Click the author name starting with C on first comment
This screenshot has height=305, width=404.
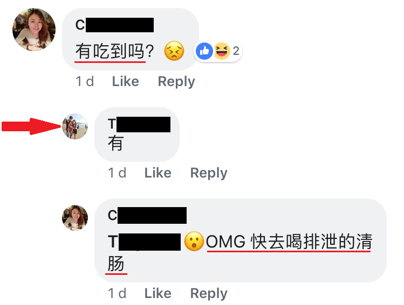[x=114, y=25]
